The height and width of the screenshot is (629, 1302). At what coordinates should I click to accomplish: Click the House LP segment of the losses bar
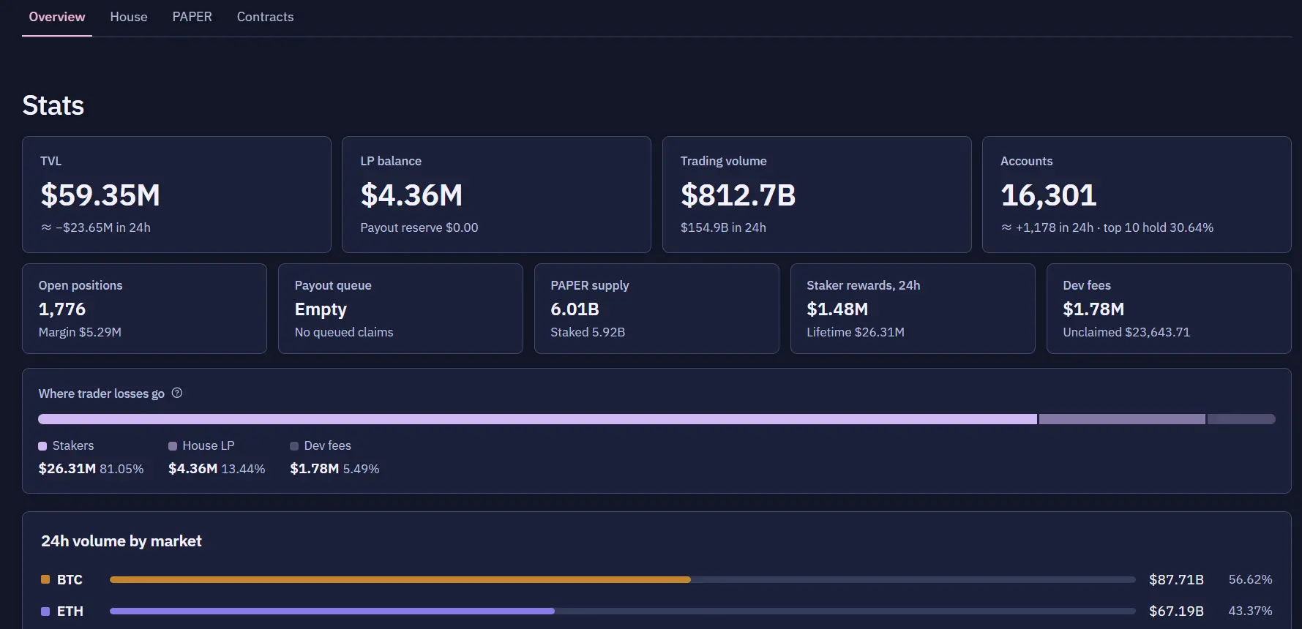click(1122, 419)
